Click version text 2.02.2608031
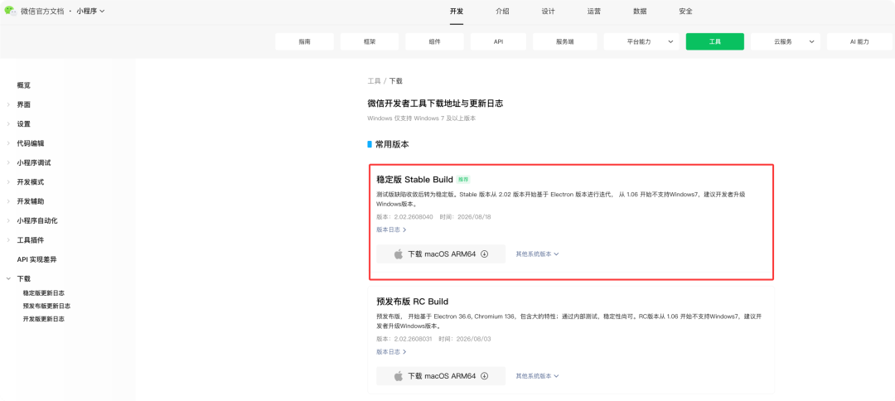The height and width of the screenshot is (401, 895). click(x=413, y=339)
